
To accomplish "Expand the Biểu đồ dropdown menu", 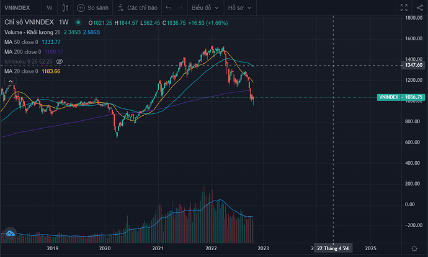I will (205, 7).
